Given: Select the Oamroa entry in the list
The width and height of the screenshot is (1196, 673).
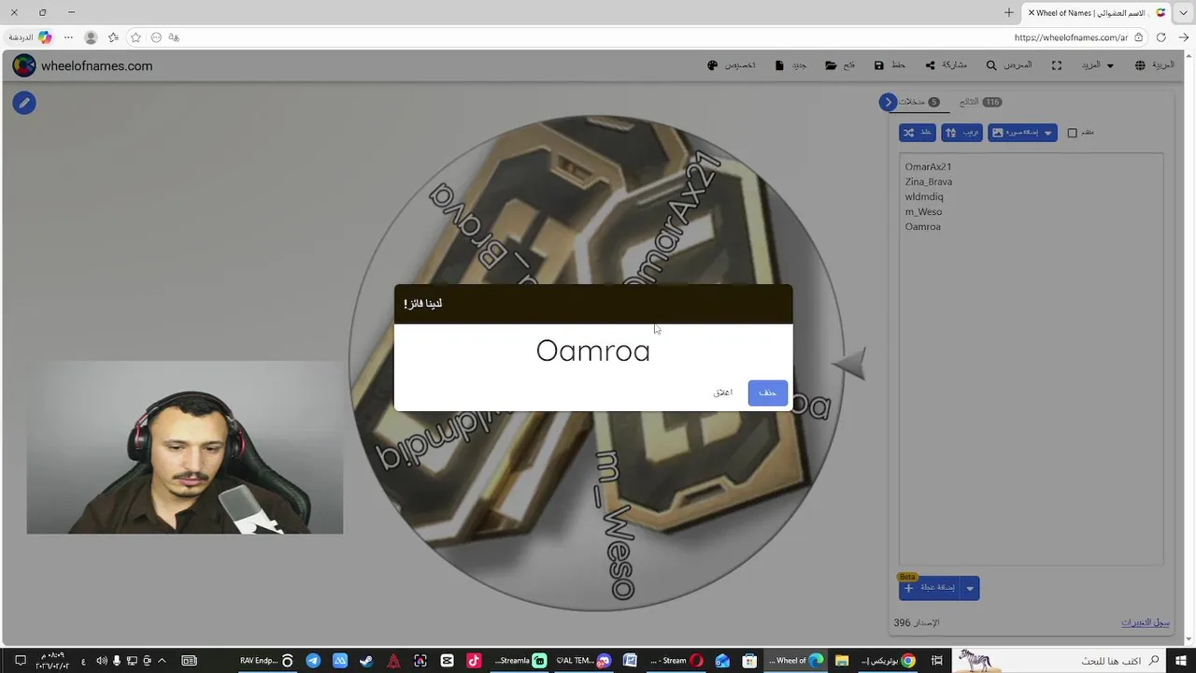Looking at the screenshot, I should point(922,226).
